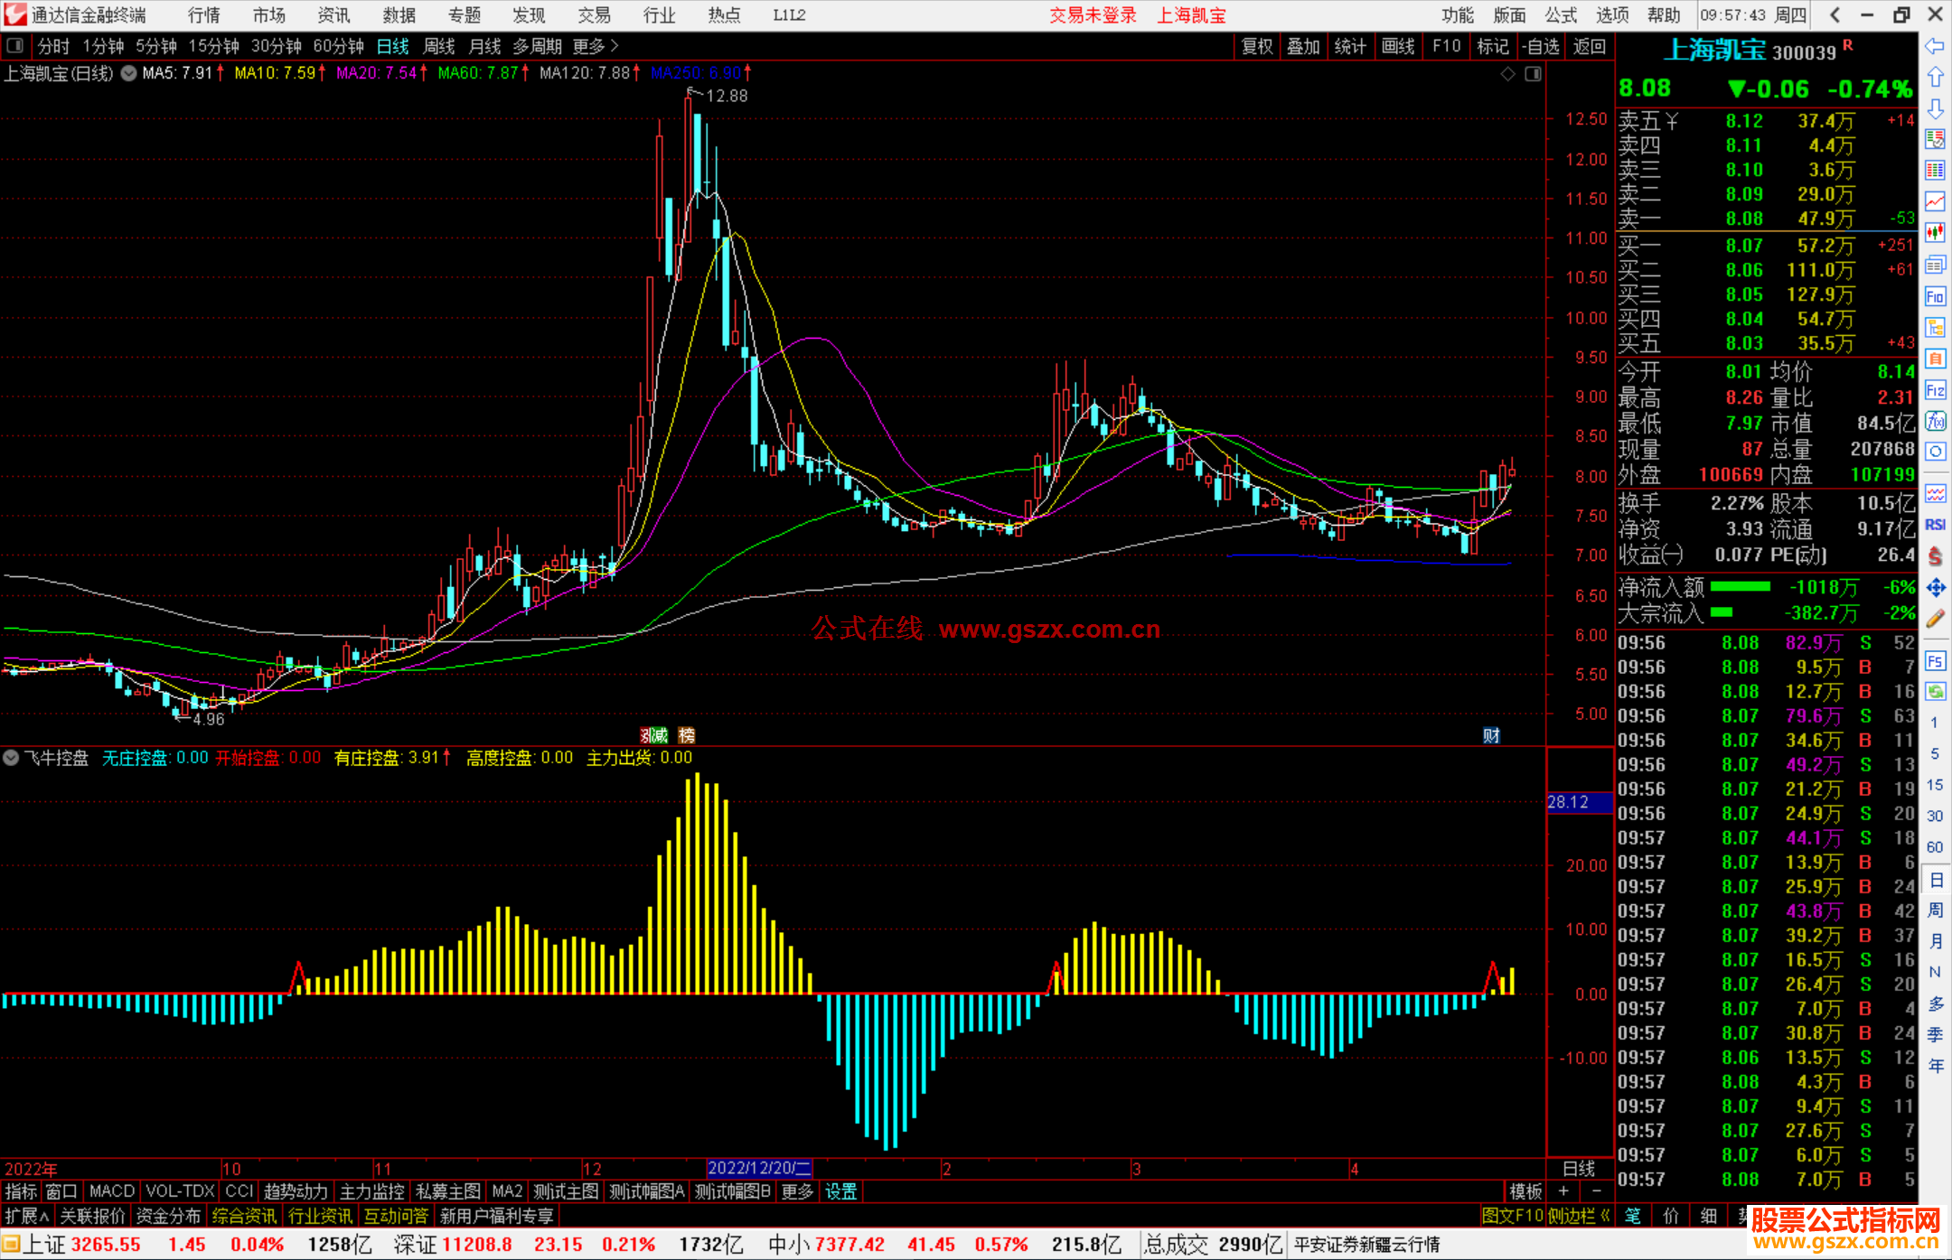Toggle the circle next to 上海凯宝(日线)
Image resolution: width=1952 pixels, height=1260 pixels.
129,73
